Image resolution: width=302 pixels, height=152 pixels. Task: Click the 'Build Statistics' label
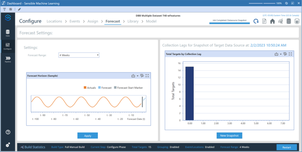[35, 147]
